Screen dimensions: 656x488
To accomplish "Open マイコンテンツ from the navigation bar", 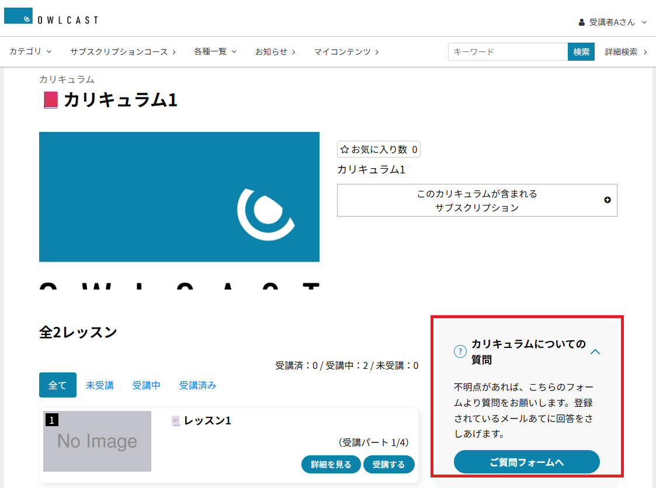I will 346,51.
